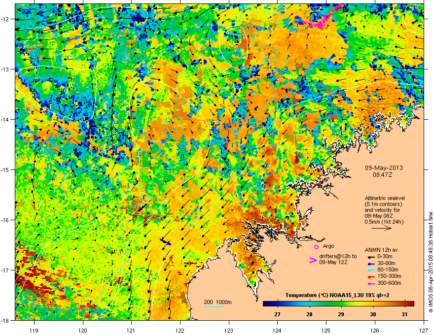Click the colorbar tick label 30
The image size is (434, 335).
(373, 314)
